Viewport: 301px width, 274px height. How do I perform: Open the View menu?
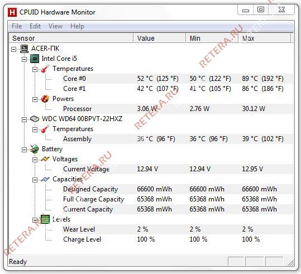click(55, 26)
